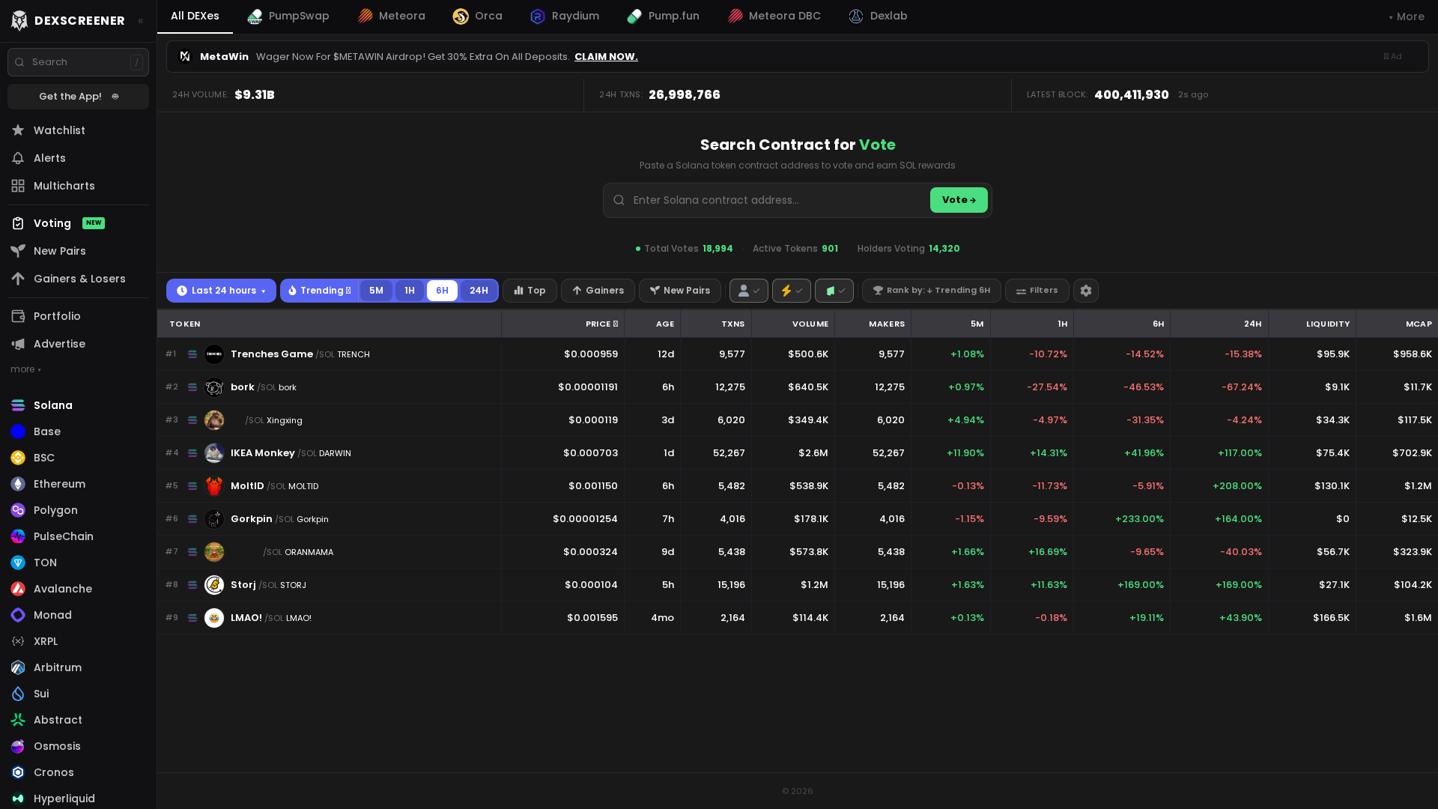Open the table settings gear icon

click(x=1085, y=291)
